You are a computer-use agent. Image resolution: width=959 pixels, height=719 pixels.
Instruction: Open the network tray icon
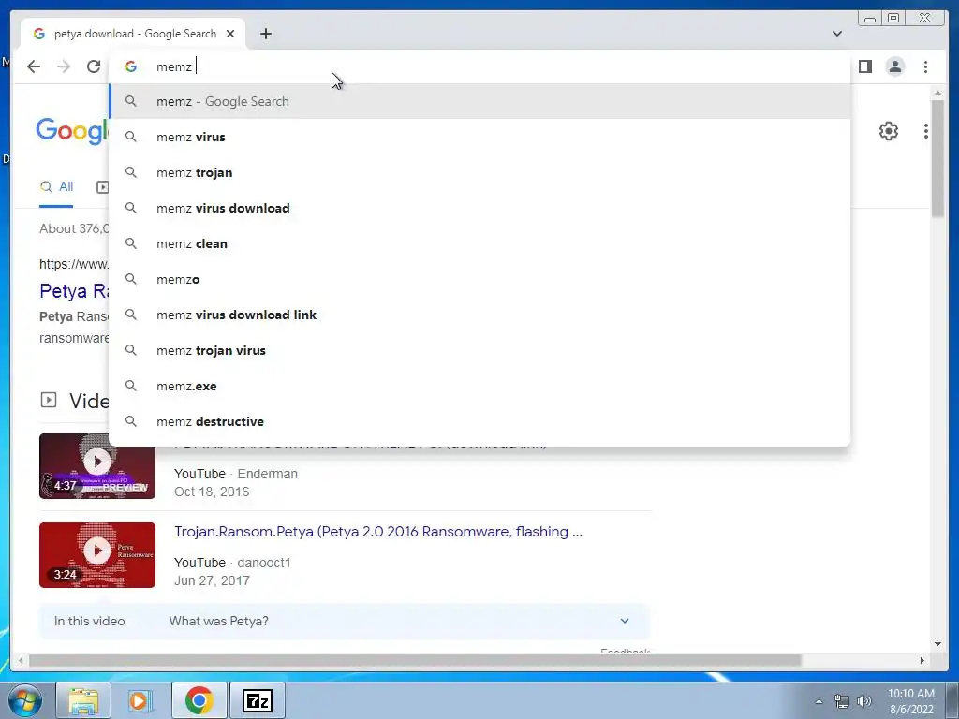[x=842, y=701]
